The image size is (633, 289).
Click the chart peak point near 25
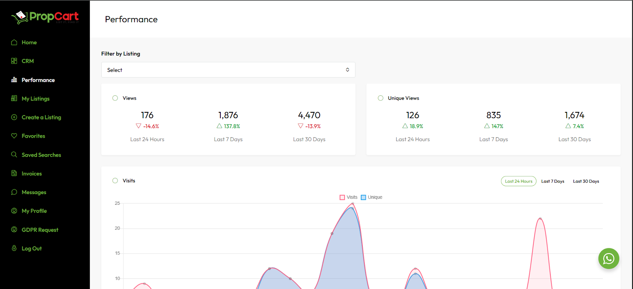(x=353, y=204)
